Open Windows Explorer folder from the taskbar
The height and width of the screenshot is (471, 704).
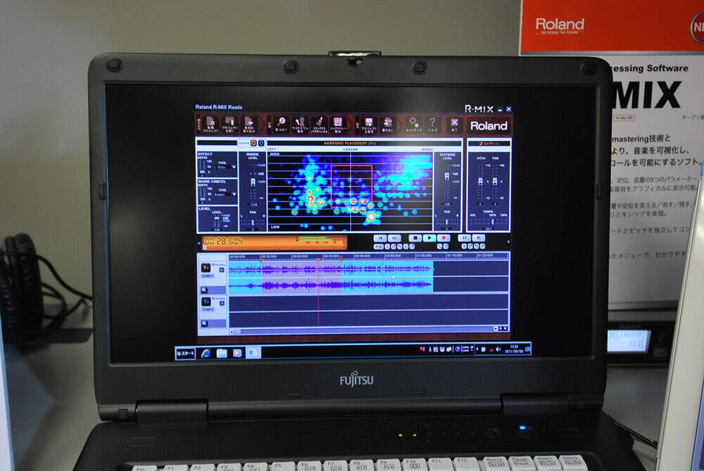pos(221,353)
